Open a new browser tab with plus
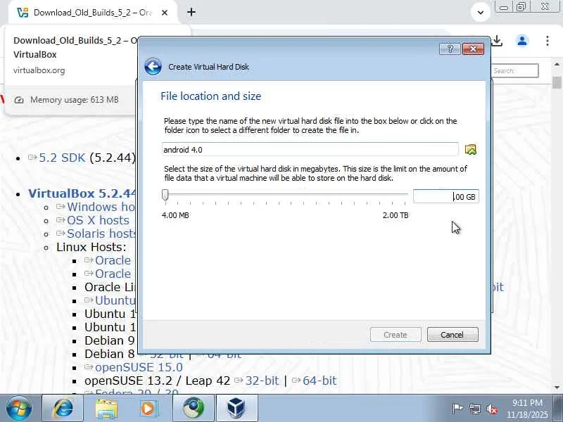Screen dimensions: 563x422 191,13
